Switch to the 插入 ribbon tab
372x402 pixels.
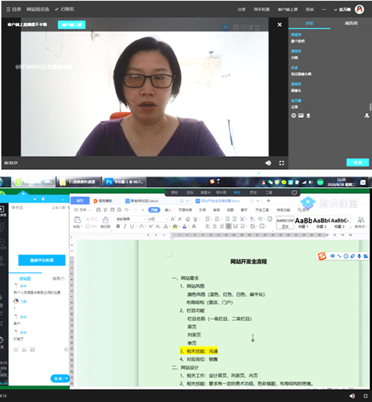click(x=168, y=210)
